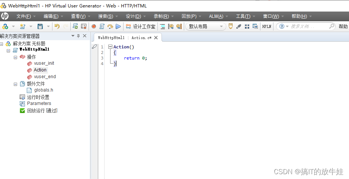Click the 'return 0;' code line
Screen dimensions: 349x179
click(135, 58)
